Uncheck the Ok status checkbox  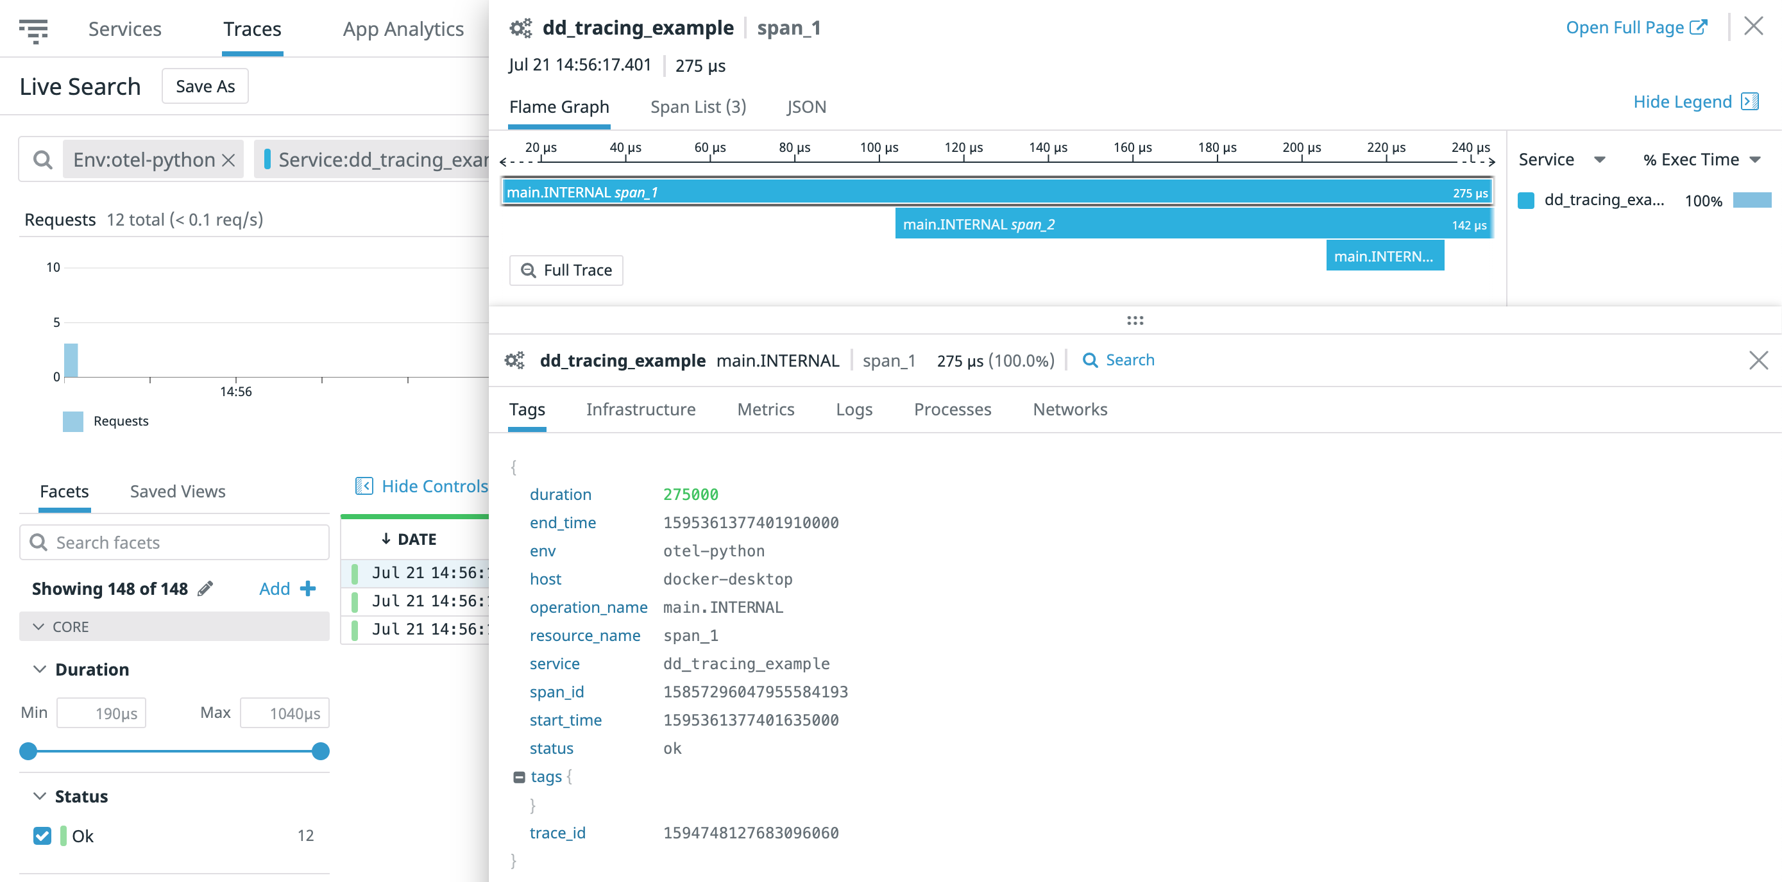pos(42,836)
